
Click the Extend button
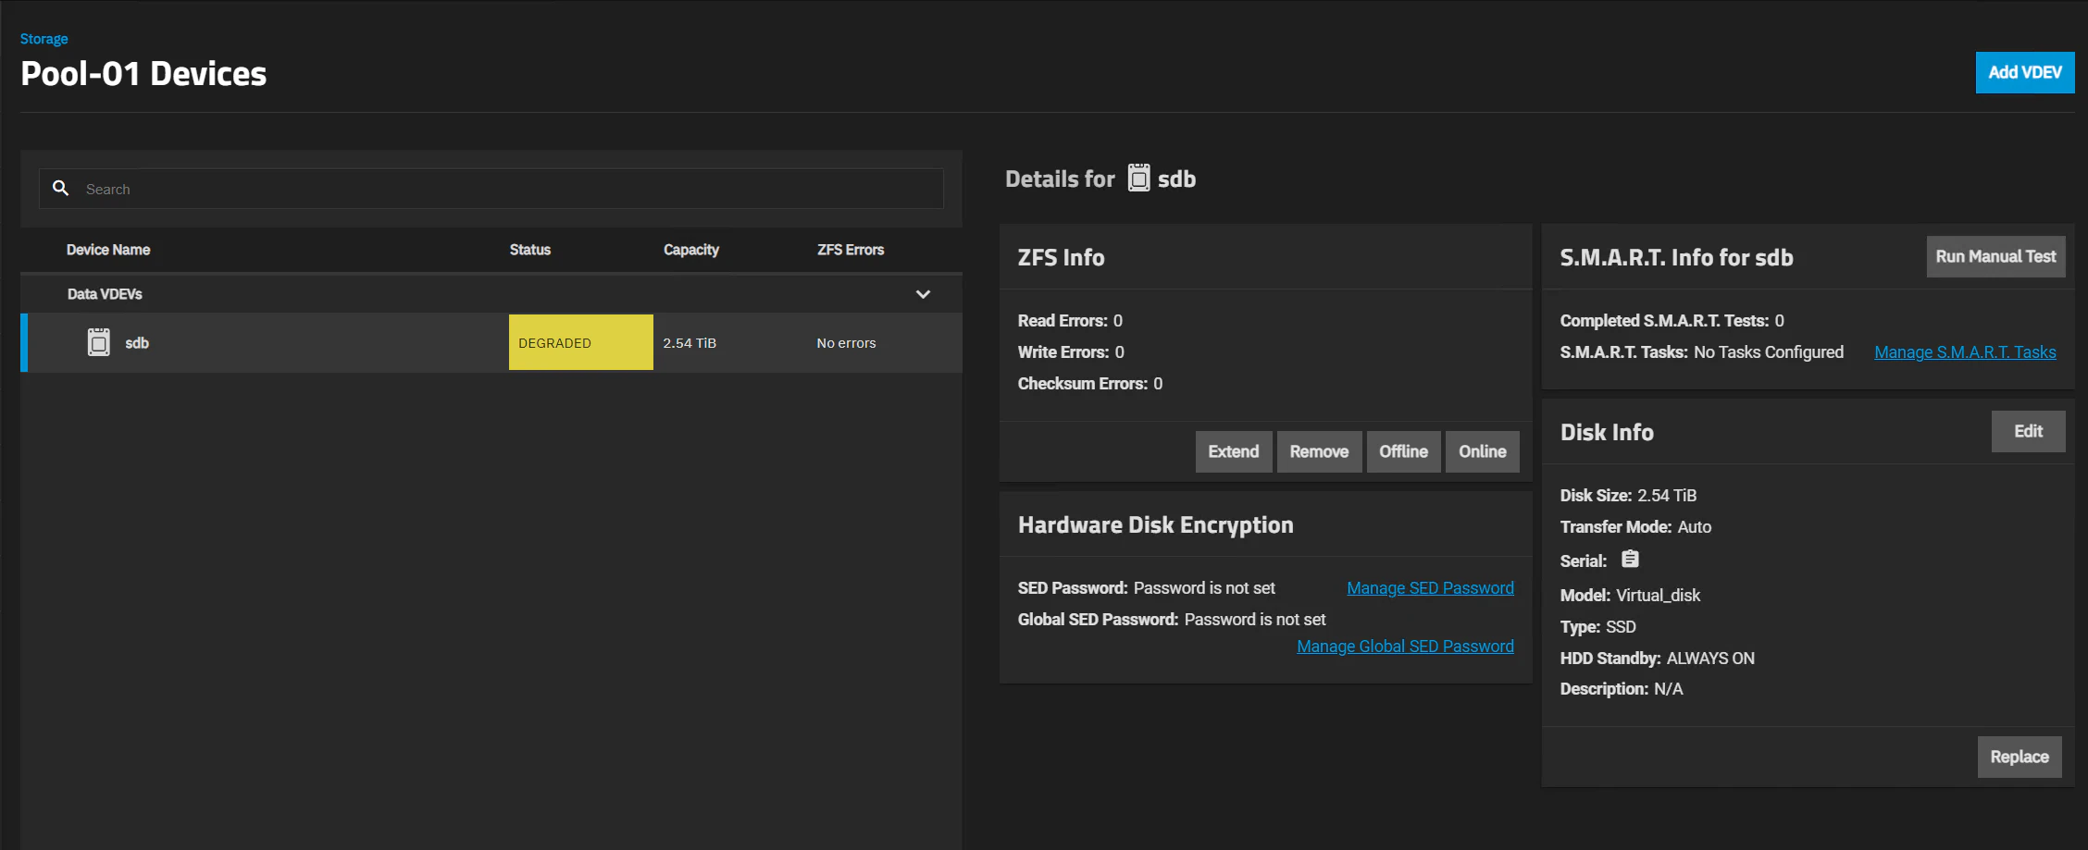1234,451
